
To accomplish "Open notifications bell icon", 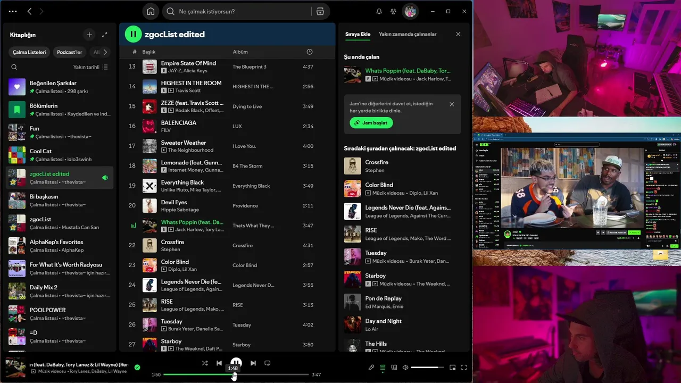I will pos(379,11).
